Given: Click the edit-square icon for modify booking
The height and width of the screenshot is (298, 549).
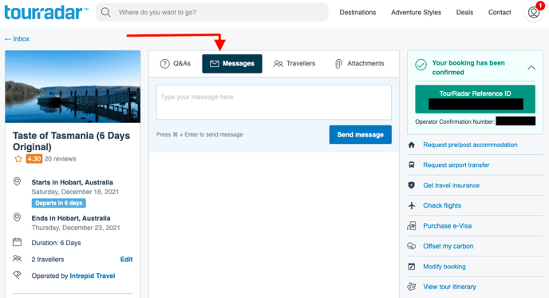Looking at the screenshot, I should 412,267.
